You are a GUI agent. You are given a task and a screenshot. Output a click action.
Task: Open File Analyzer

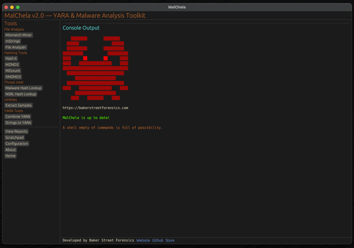coord(16,47)
